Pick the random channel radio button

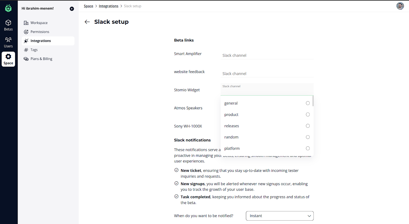pyautogui.click(x=308, y=137)
